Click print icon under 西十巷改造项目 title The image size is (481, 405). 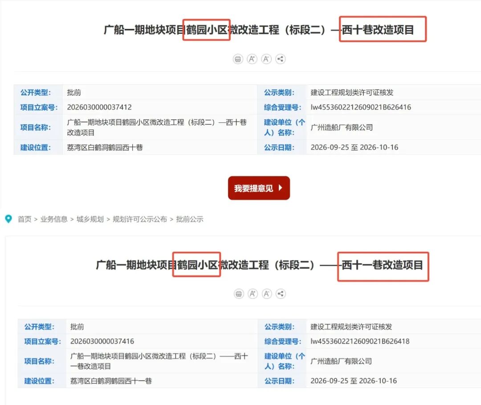[x=238, y=59]
